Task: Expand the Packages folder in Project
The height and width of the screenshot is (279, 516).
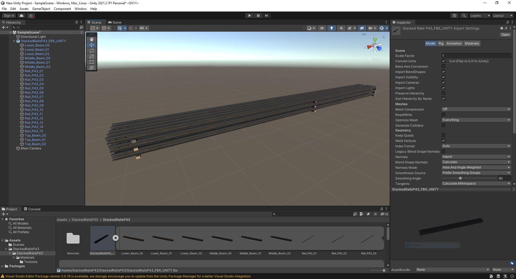Action: coord(2,266)
